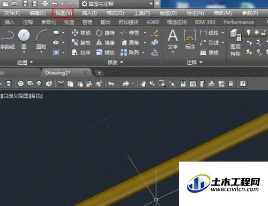The image size is (268, 206).
Task: Expand the 绘图 panel
Action: coord(25,63)
